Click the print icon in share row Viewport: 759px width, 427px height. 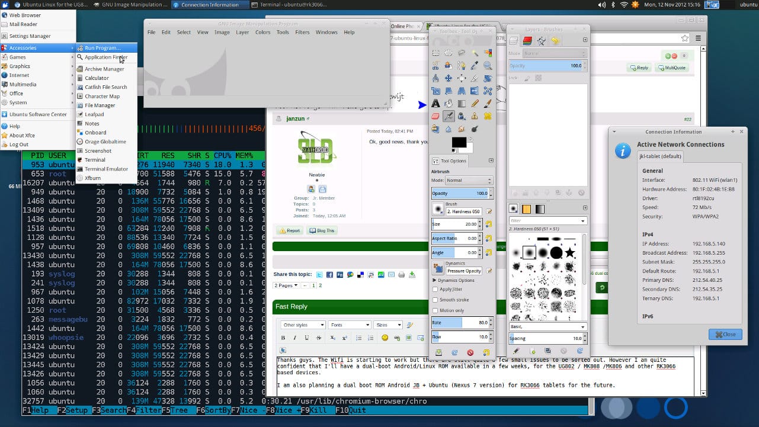pos(401,275)
